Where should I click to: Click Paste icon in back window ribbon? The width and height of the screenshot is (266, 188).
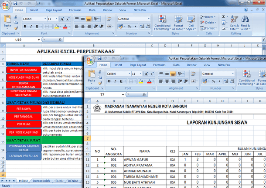(x=7, y=19)
